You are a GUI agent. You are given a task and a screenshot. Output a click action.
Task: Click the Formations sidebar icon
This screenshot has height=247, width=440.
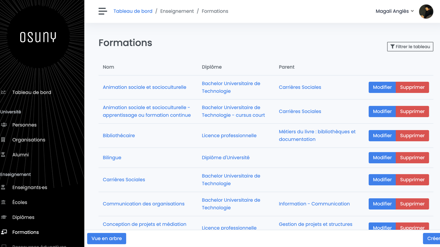click(4, 232)
